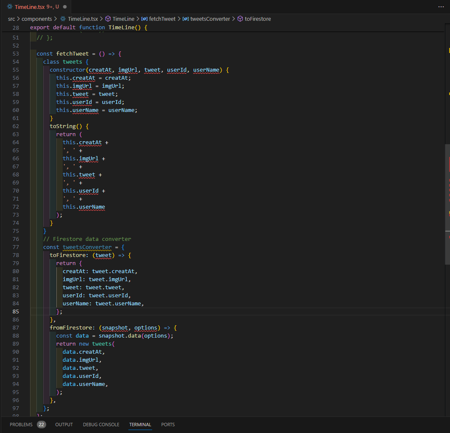Open the src breadcrumb folder dropdown

11,19
